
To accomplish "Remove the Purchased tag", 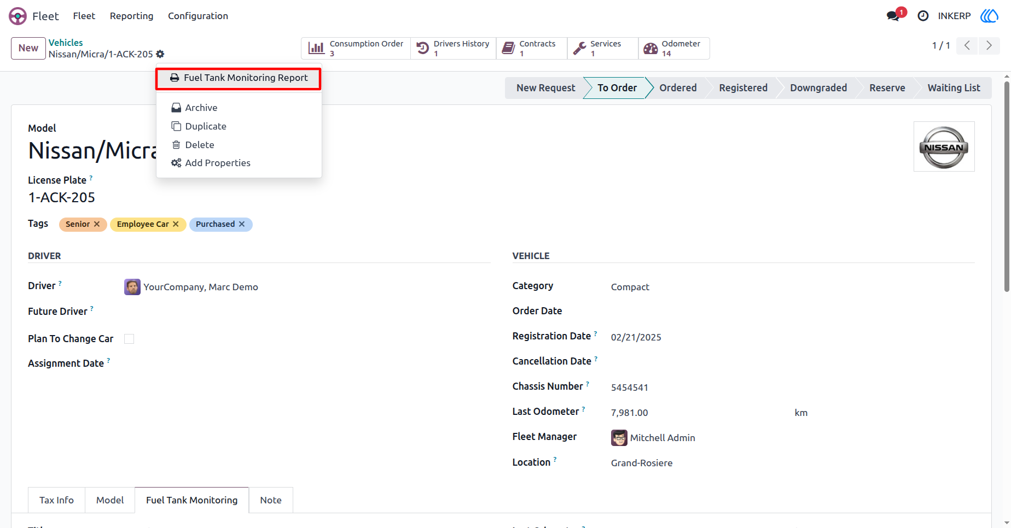I will click(x=242, y=224).
